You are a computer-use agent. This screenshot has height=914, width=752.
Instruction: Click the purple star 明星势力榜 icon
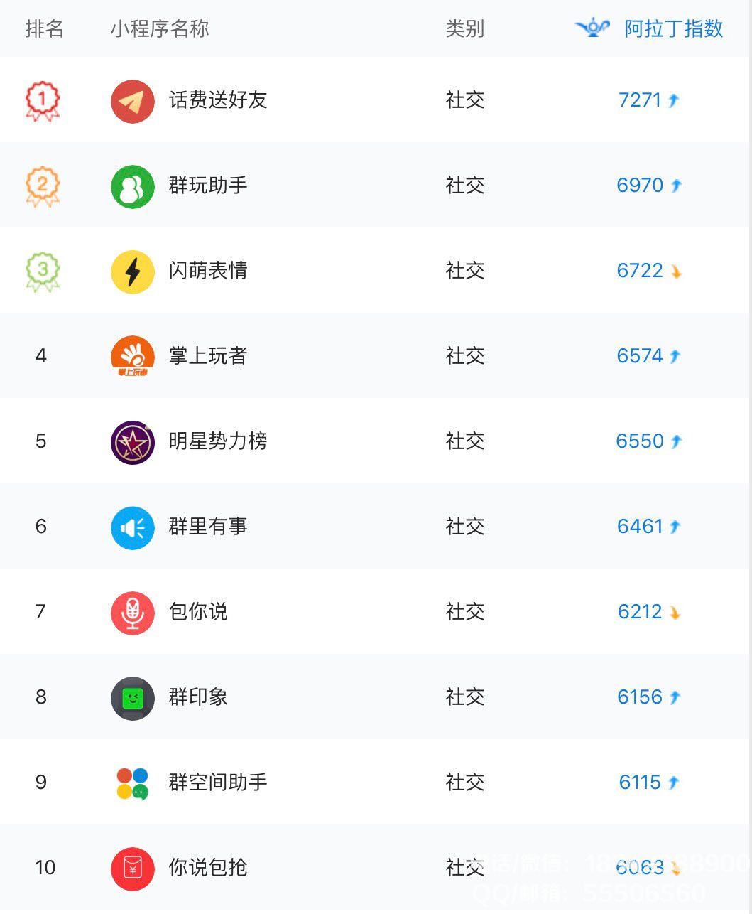pyautogui.click(x=133, y=442)
